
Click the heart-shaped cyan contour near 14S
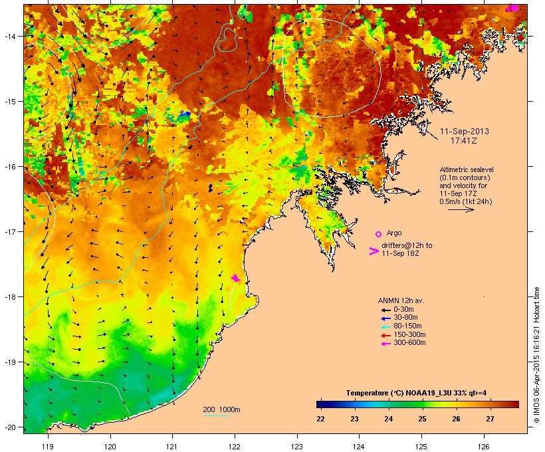228,41
